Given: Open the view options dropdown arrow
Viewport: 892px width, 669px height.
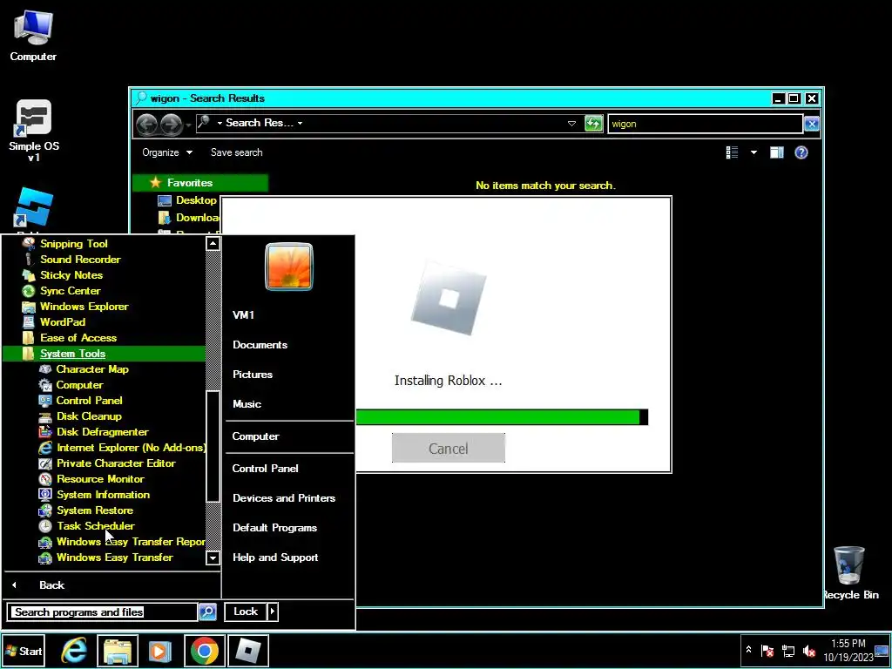Looking at the screenshot, I should click(753, 152).
